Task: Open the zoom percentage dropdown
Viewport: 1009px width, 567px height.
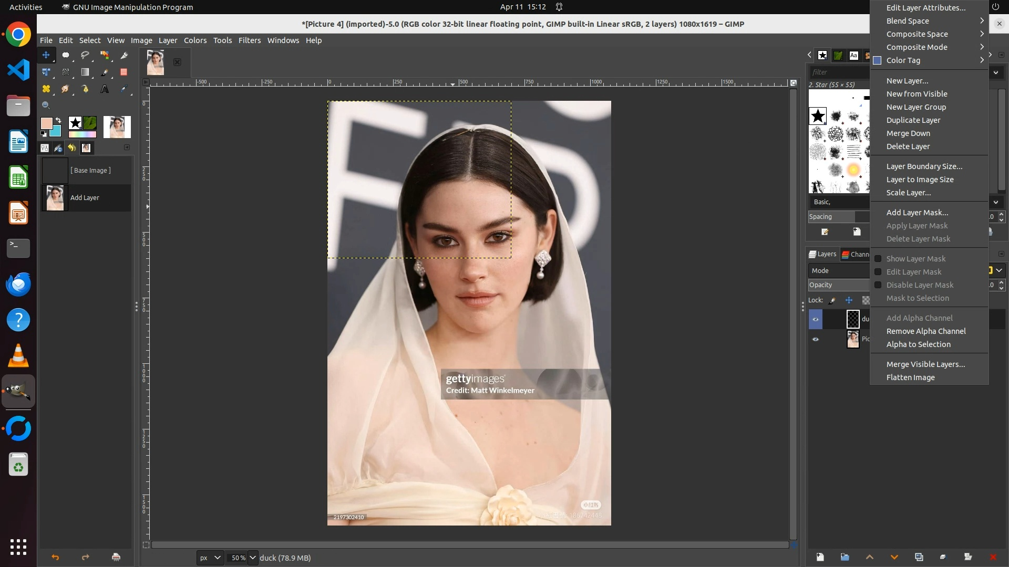Action: [x=253, y=558]
